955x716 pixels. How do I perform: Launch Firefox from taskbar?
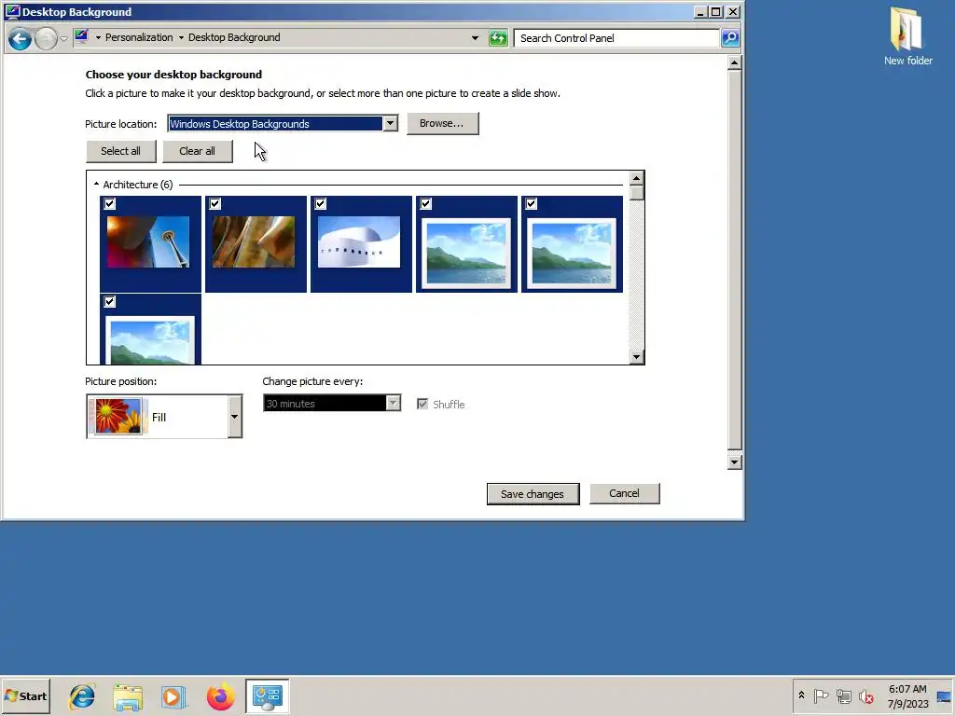[x=220, y=696]
